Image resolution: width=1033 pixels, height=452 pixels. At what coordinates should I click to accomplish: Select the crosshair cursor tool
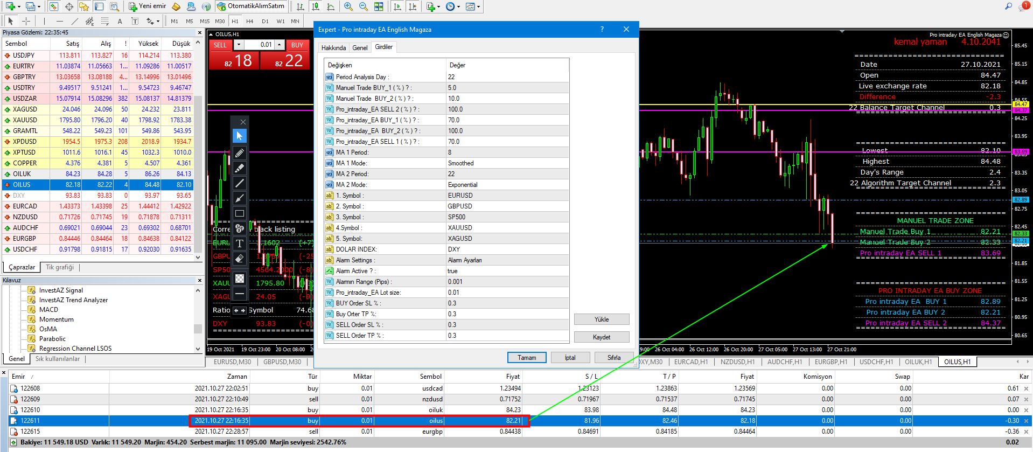[26, 21]
